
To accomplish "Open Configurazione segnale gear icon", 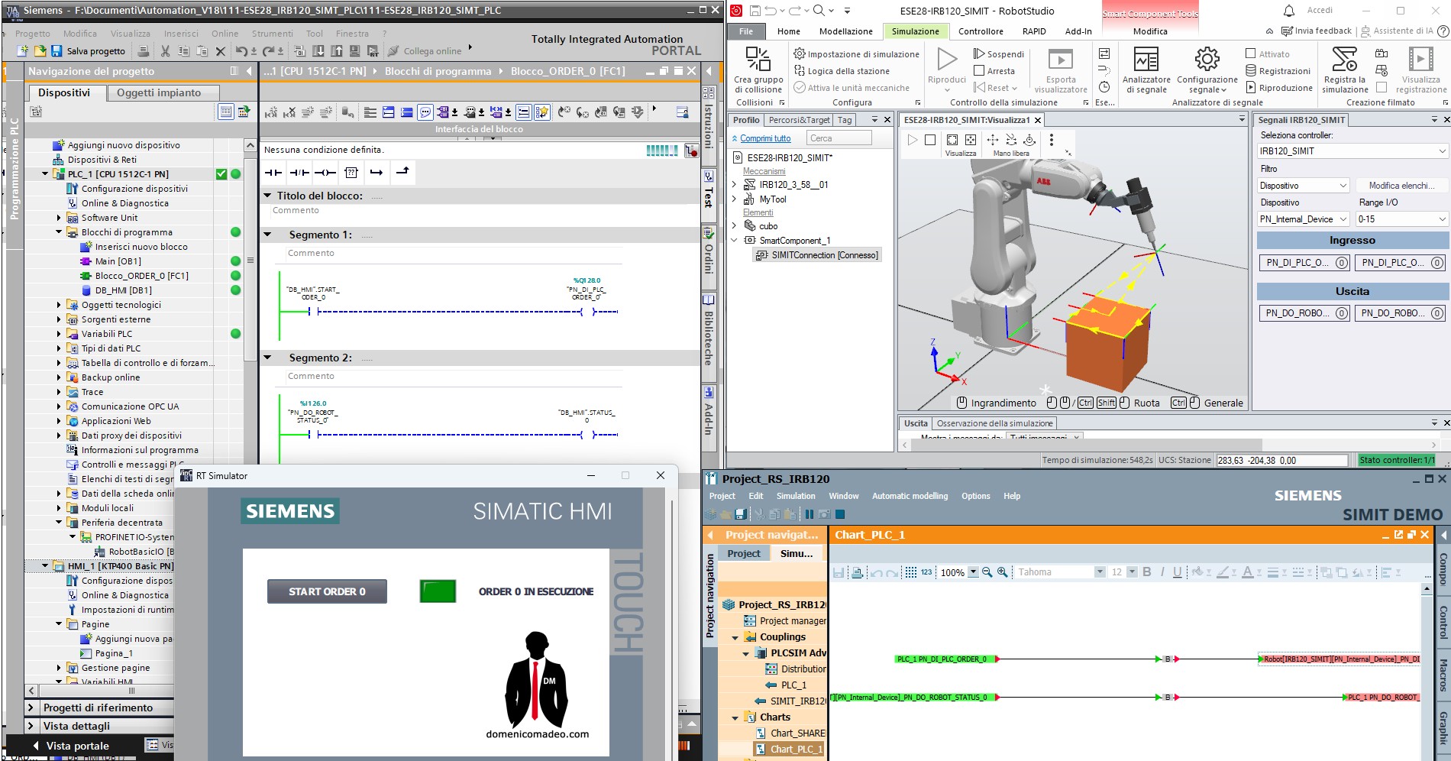I will [x=1207, y=60].
